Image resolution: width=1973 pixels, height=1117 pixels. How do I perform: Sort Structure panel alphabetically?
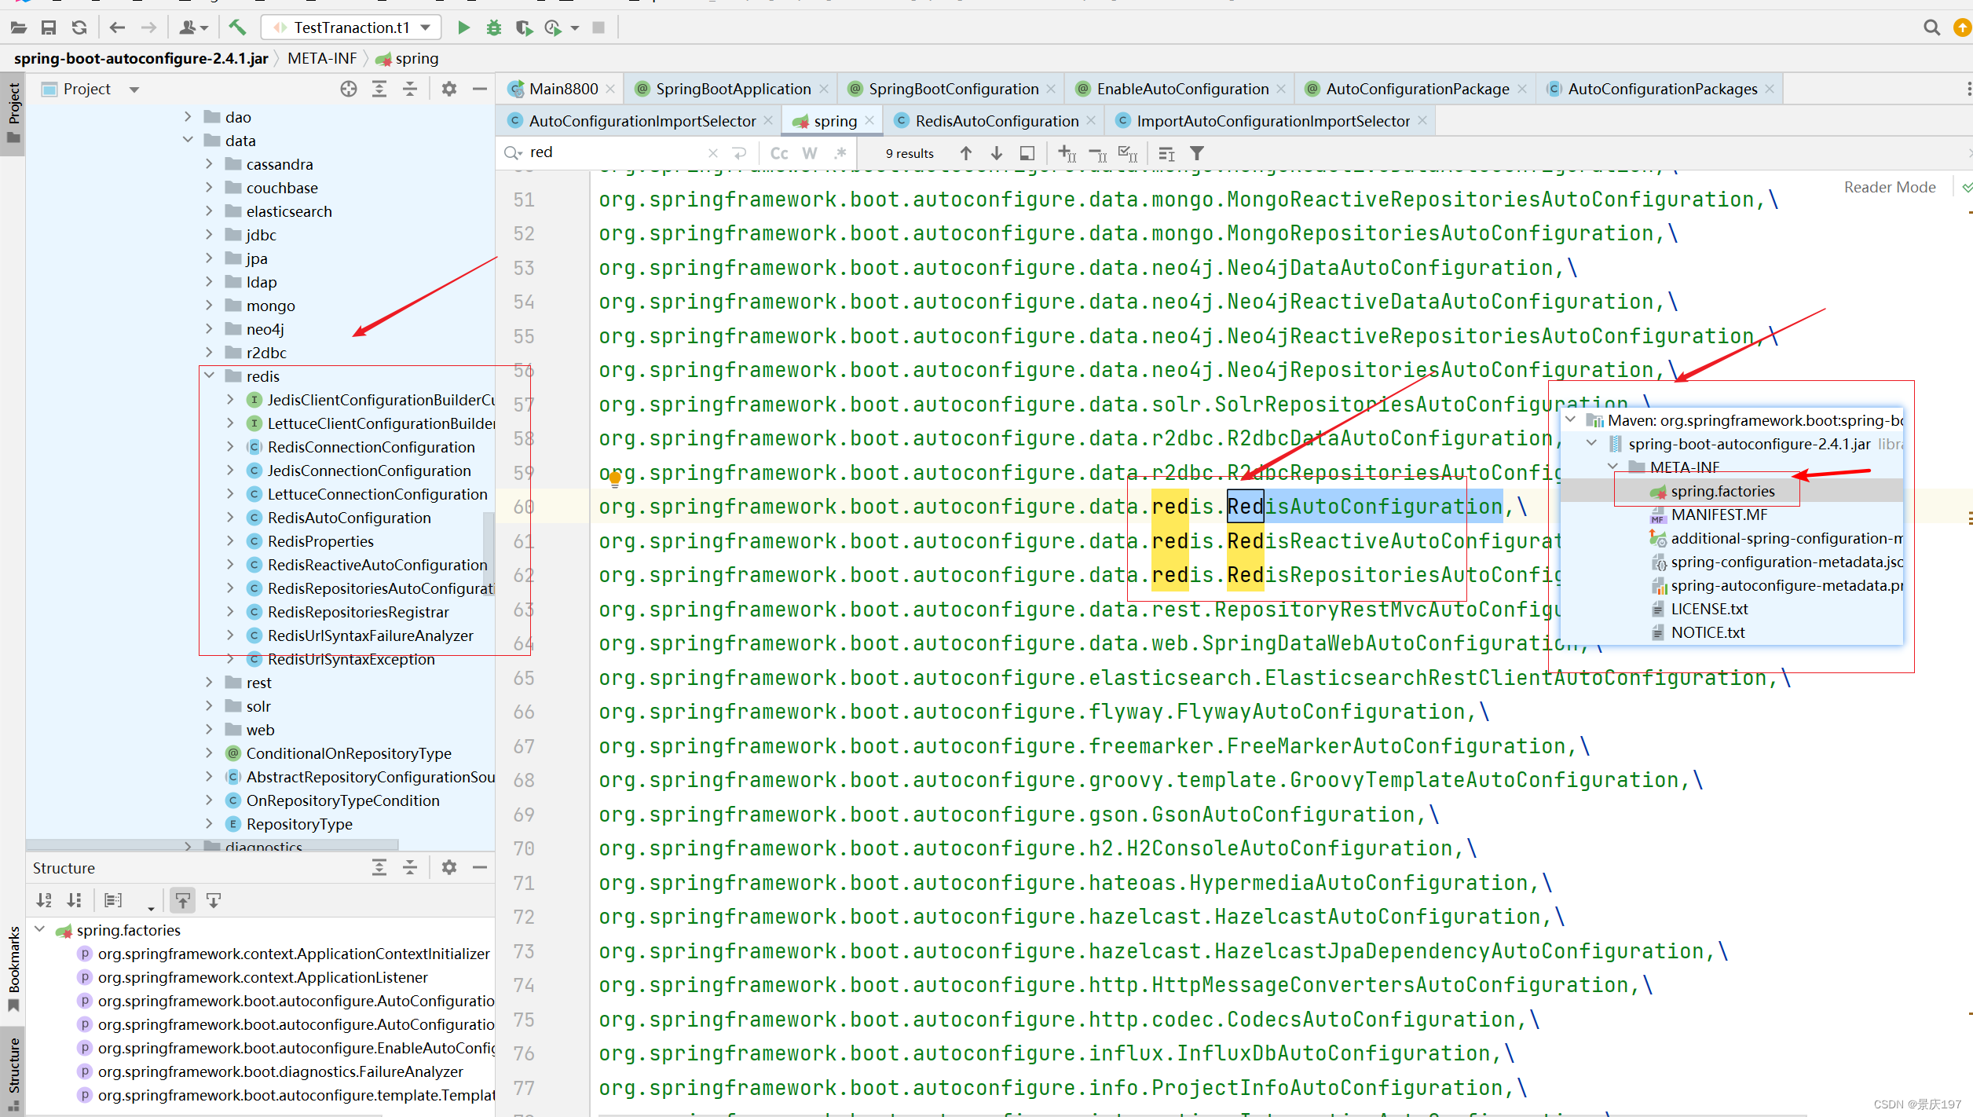44,900
